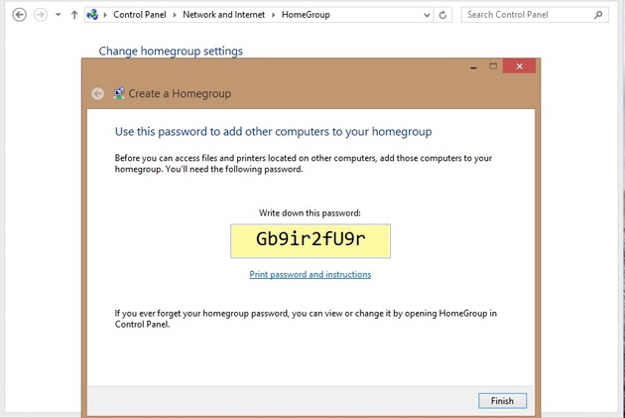
Task: Select Control Panel breadcrumb
Action: click(140, 15)
